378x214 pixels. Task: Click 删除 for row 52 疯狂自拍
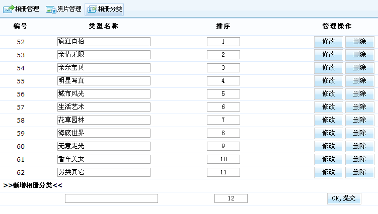click(x=360, y=42)
